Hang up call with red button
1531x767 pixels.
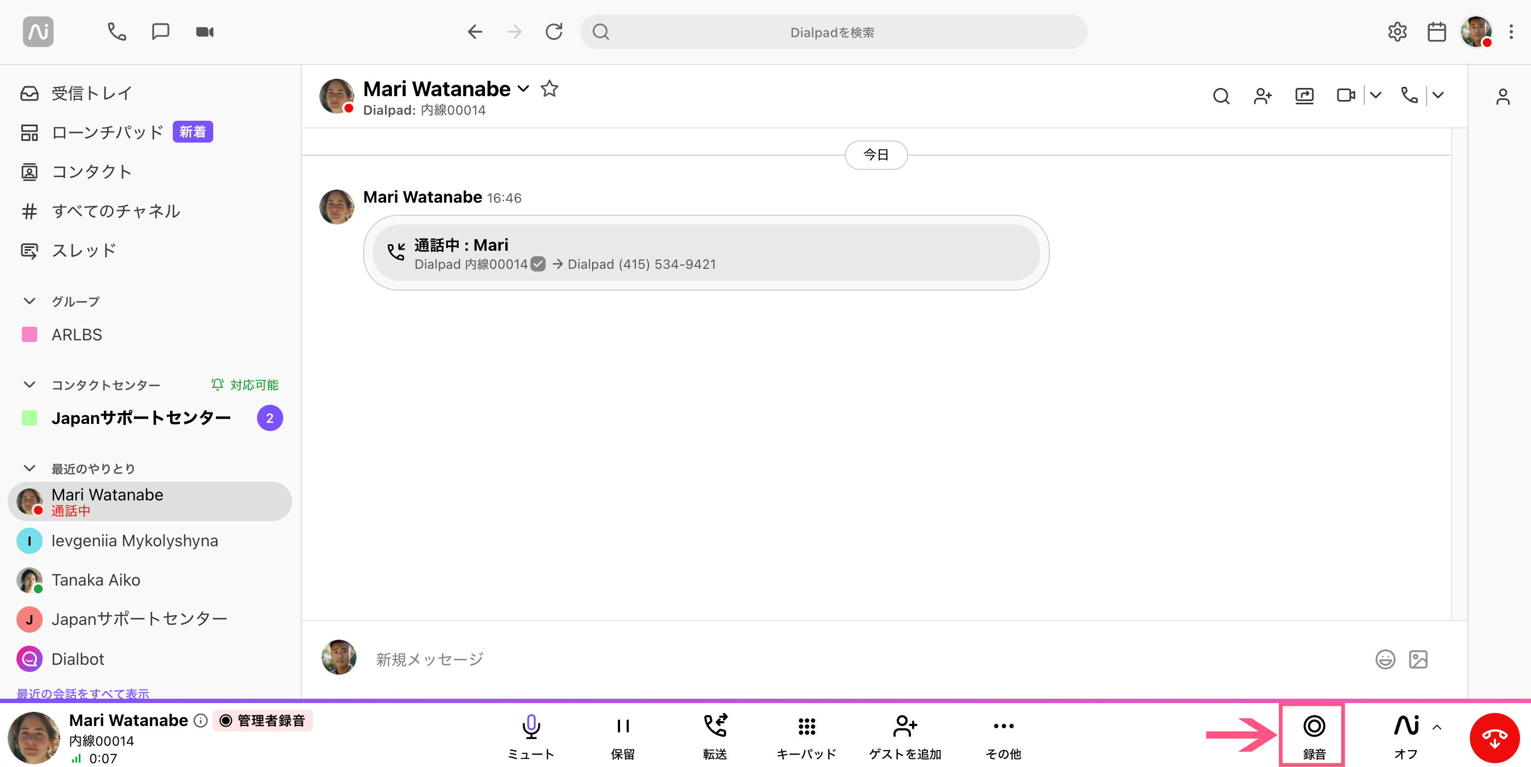point(1495,737)
